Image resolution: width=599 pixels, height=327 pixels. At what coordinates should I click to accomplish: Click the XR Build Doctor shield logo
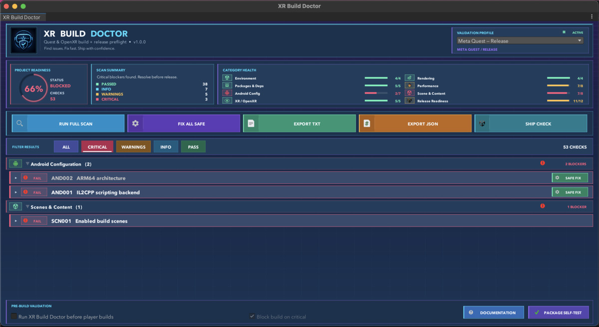tap(24, 40)
